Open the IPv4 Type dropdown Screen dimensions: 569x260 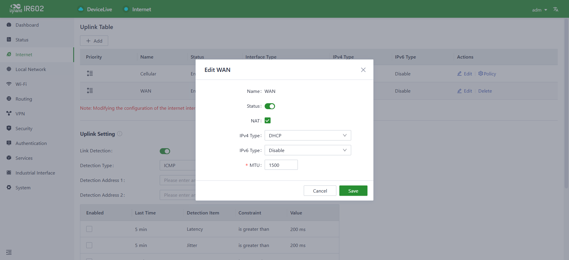308,135
